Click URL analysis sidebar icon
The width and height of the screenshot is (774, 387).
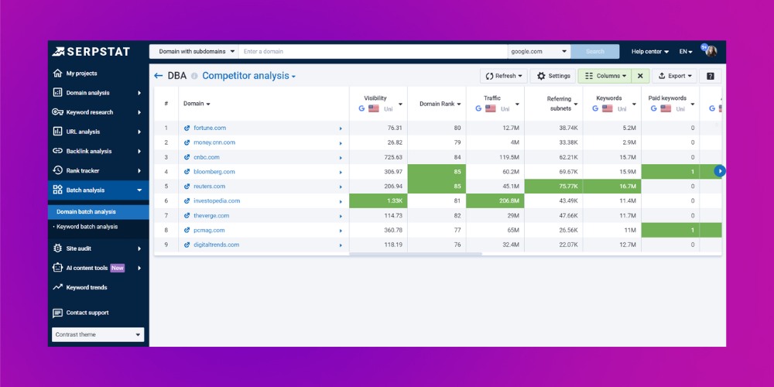pos(58,132)
